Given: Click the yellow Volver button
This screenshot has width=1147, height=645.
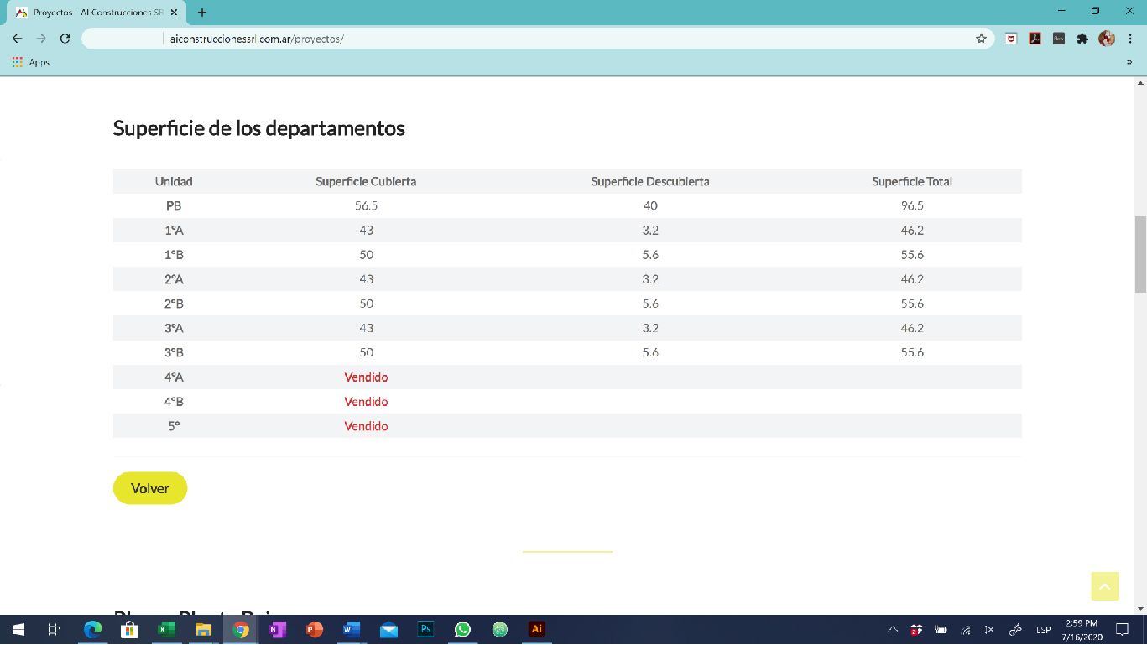Looking at the screenshot, I should (x=150, y=488).
